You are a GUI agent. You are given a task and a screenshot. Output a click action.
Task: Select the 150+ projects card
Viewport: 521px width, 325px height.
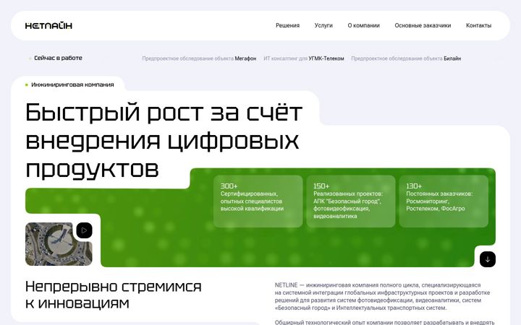[x=351, y=201]
